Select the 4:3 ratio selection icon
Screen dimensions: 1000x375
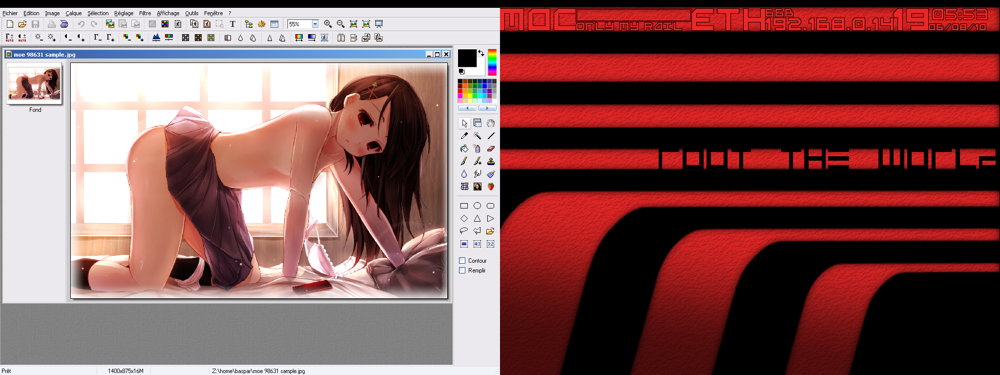[477, 244]
